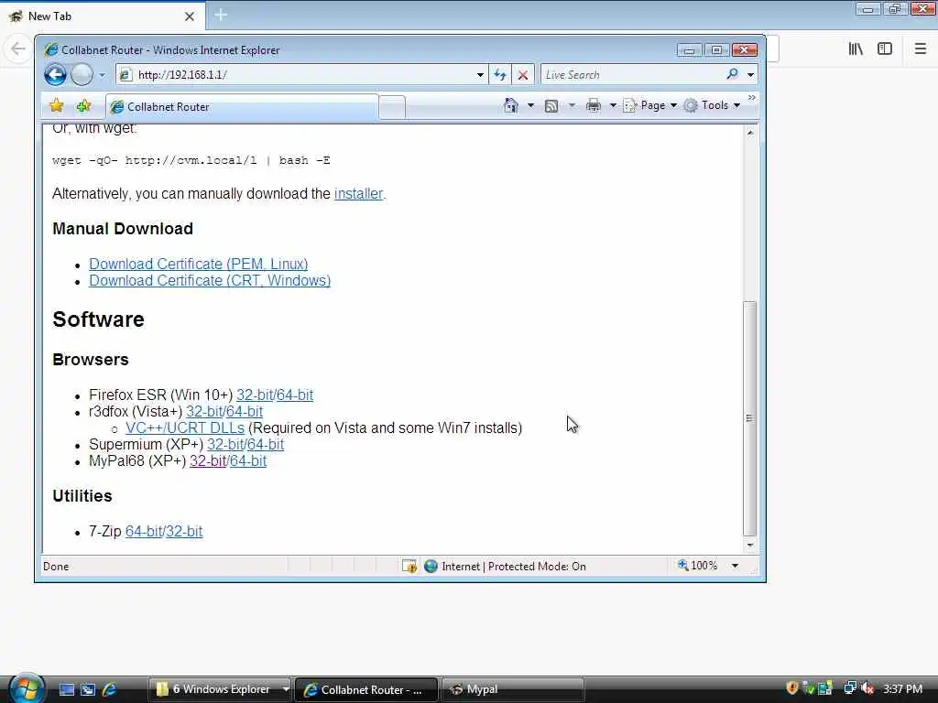
Task: Open the Page menu
Action: point(650,106)
